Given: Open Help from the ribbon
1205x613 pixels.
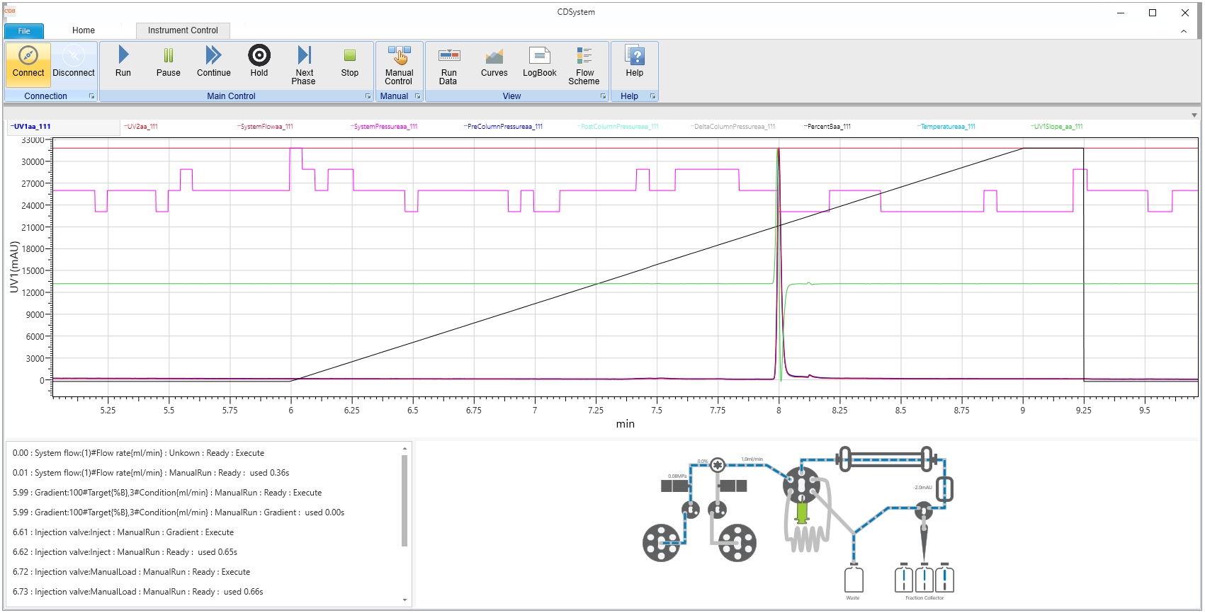Looking at the screenshot, I should (x=635, y=62).
